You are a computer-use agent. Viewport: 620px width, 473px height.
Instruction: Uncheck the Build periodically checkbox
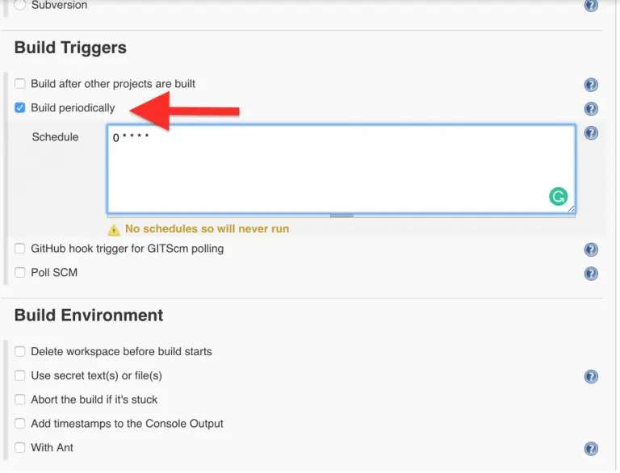coord(20,108)
